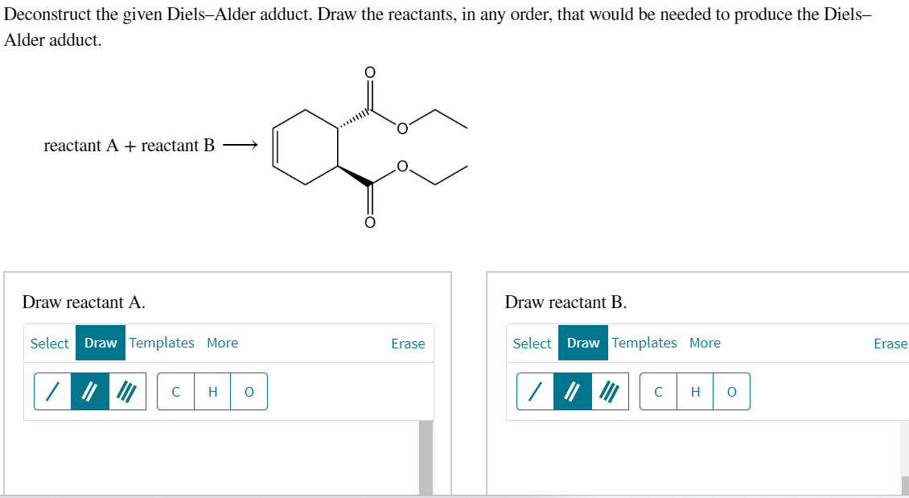Select the double bond tool in reactant A panel
The image size is (909, 498).
point(89,391)
